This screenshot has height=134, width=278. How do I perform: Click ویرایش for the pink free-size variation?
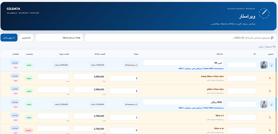pyautogui.click(x=15, y=89)
